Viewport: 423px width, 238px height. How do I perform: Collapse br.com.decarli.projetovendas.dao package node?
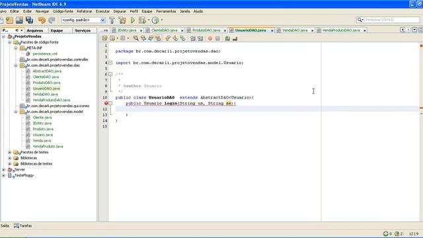[16, 65]
